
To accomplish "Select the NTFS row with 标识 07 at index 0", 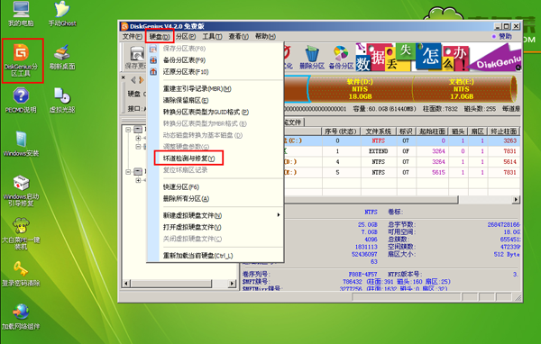I will click(401, 140).
